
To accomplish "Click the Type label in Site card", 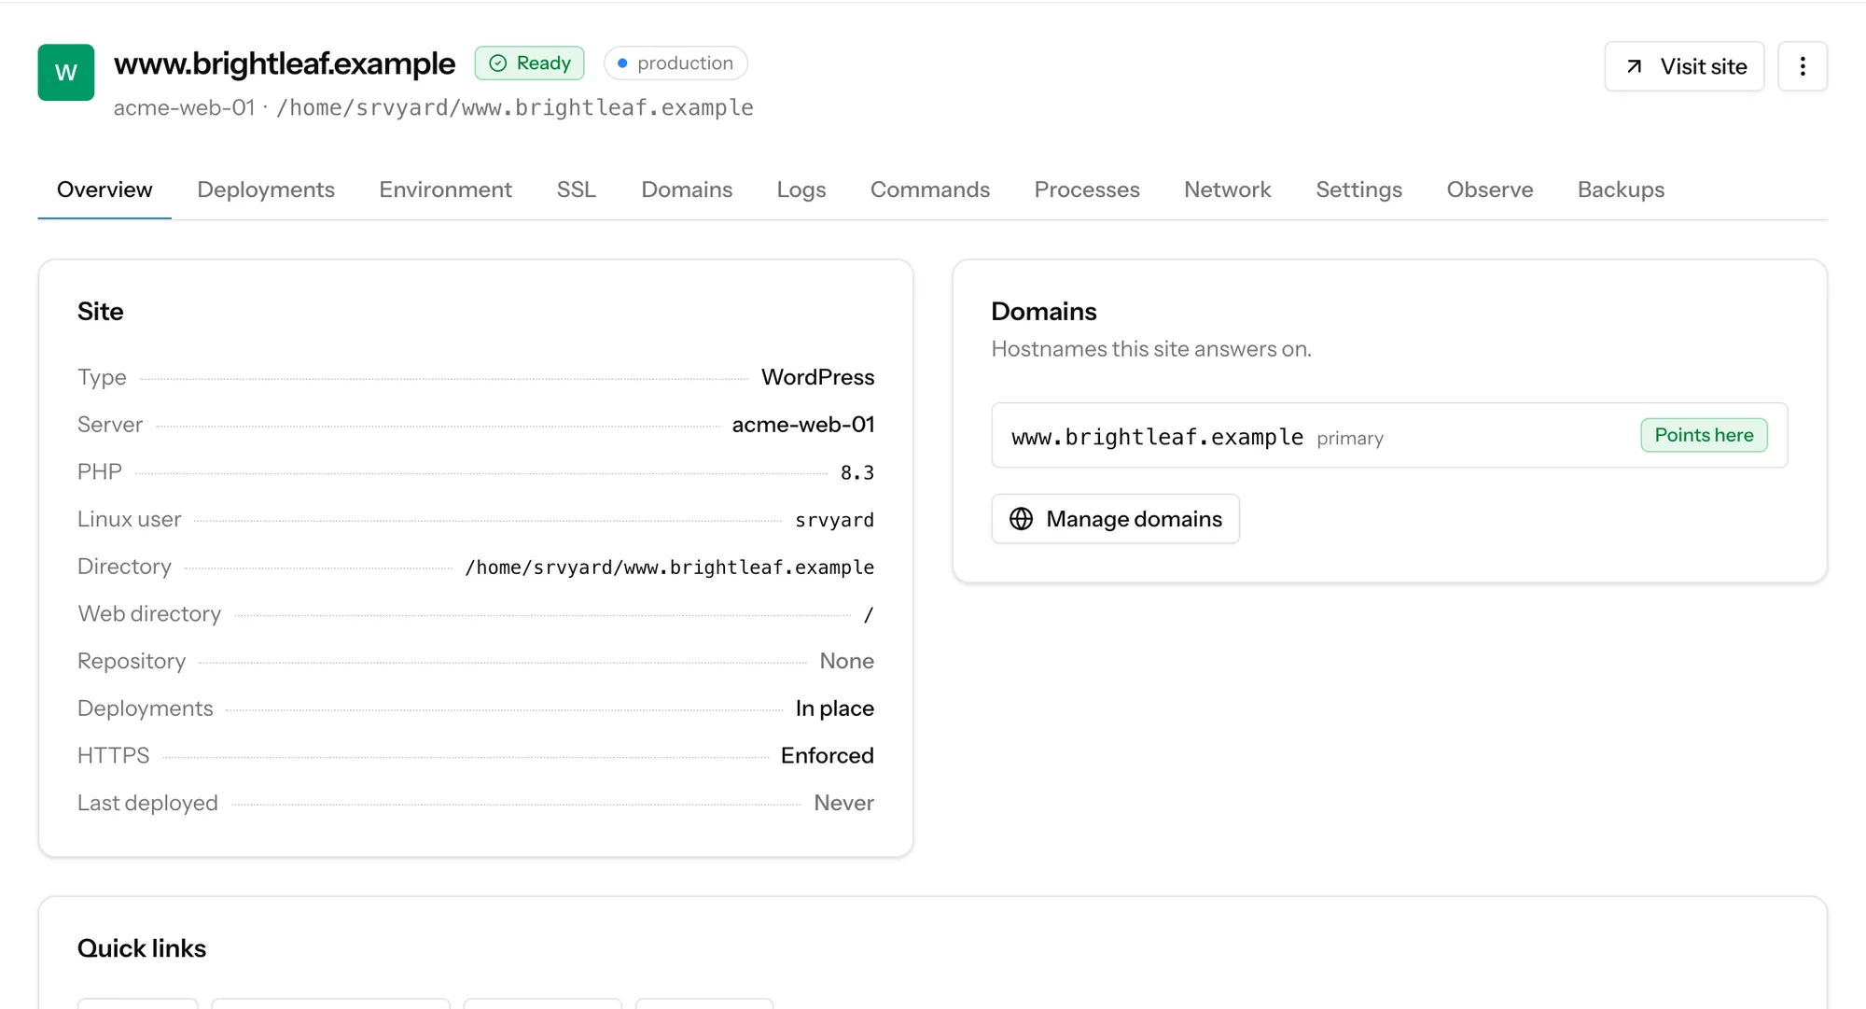I will pos(102,377).
